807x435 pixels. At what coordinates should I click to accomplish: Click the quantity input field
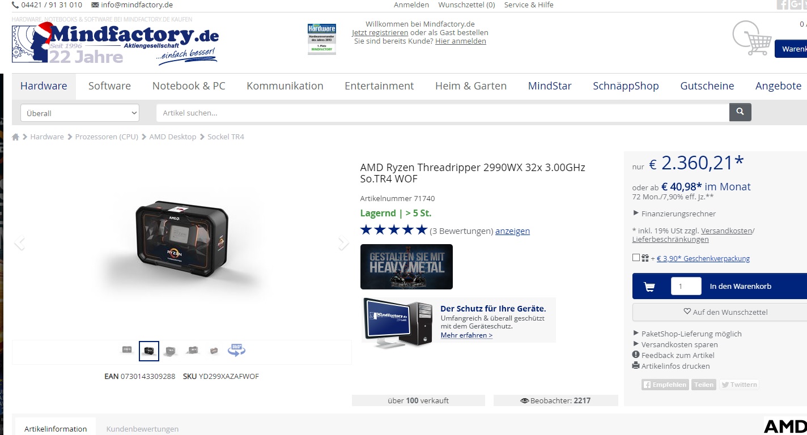pos(686,287)
